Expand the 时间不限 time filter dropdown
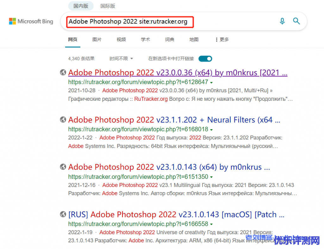 coord(121,58)
